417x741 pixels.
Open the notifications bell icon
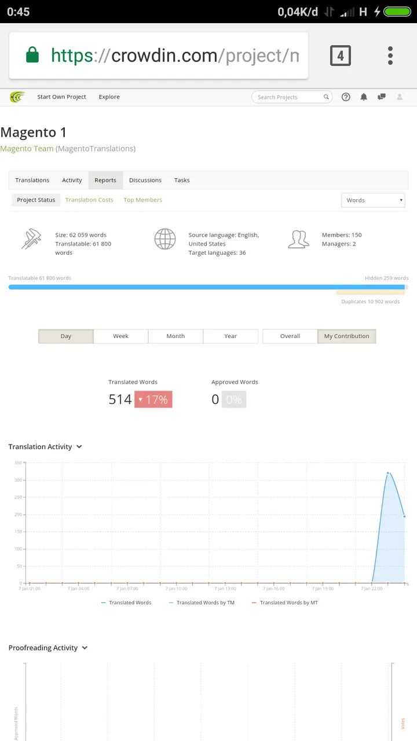click(364, 97)
